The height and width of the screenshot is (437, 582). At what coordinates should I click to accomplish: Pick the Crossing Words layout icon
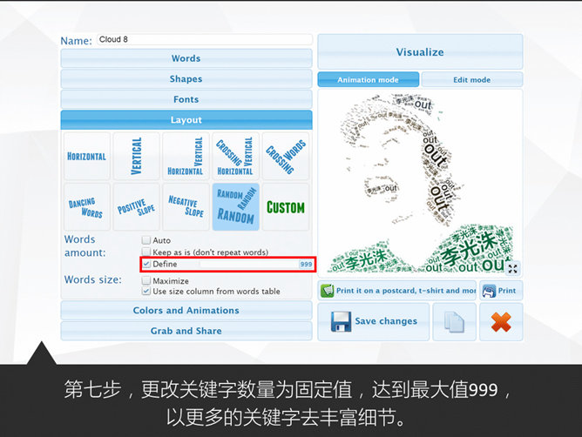(285, 157)
